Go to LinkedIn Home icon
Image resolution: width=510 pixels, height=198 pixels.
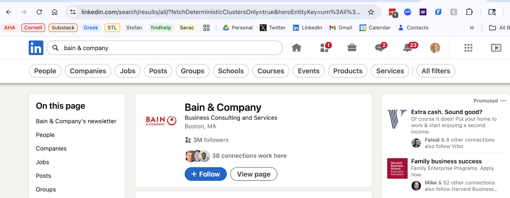(x=296, y=48)
